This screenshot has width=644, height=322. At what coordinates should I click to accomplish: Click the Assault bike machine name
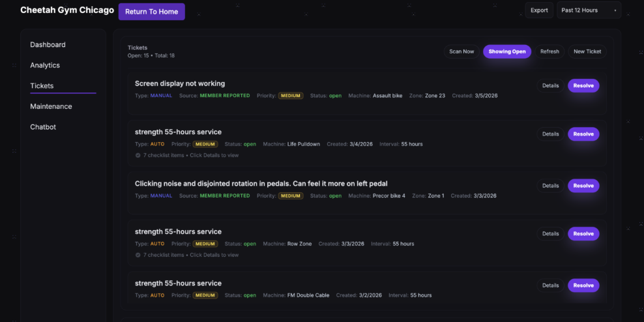(x=387, y=96)
